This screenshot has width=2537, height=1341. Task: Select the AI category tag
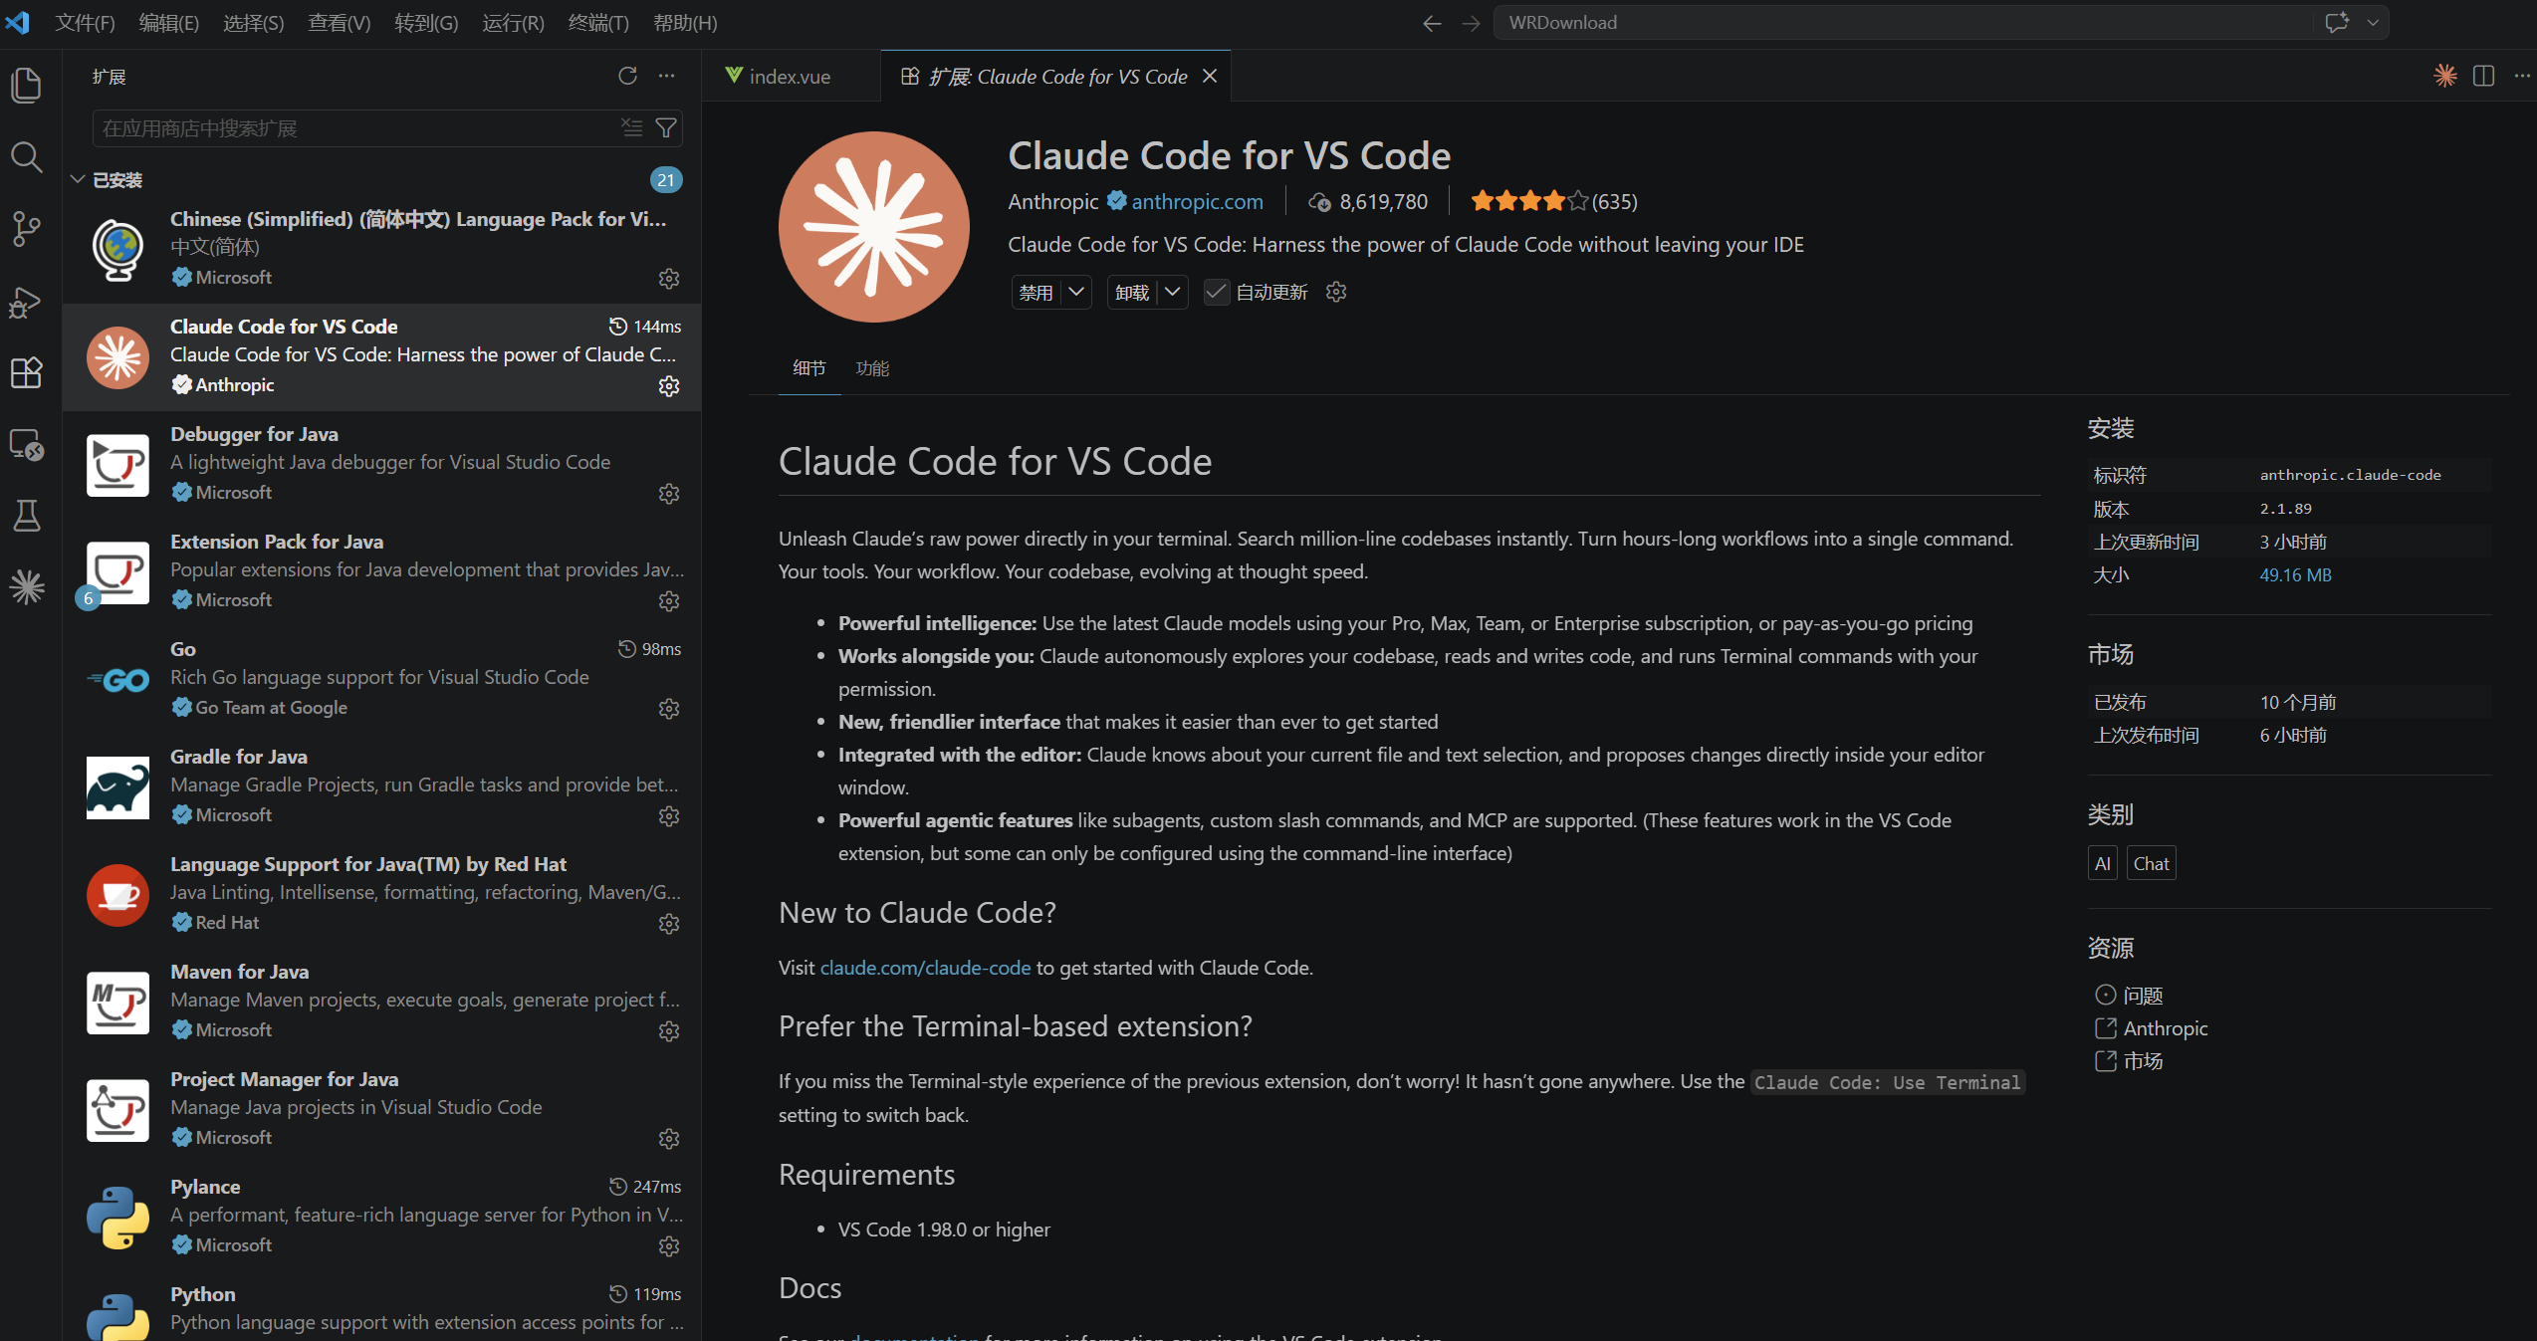coord(2103,864)
